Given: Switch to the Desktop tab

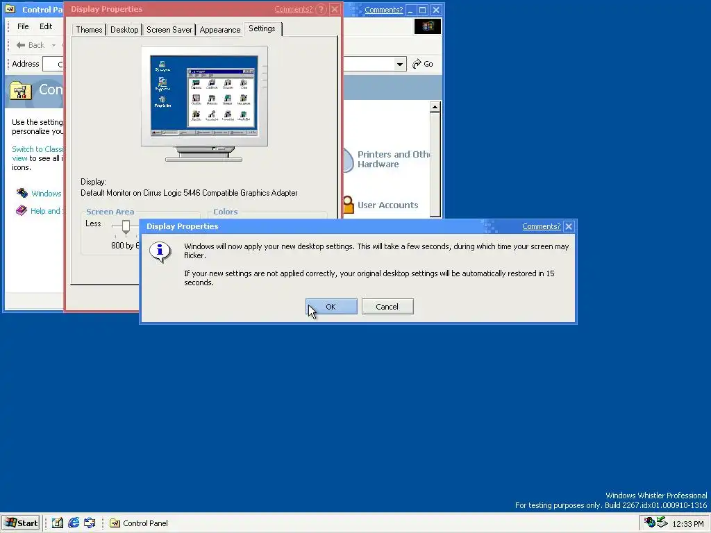Looking at the screenshot, I should (124, 30).
